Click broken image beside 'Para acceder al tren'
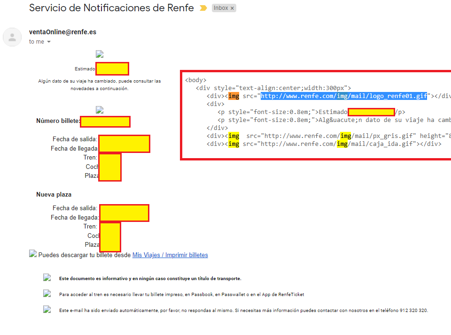Screen dimensions: 451x335 (x=47, y=294)
